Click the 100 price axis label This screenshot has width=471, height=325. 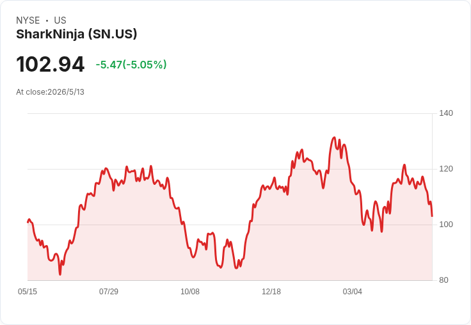[446, 225]
